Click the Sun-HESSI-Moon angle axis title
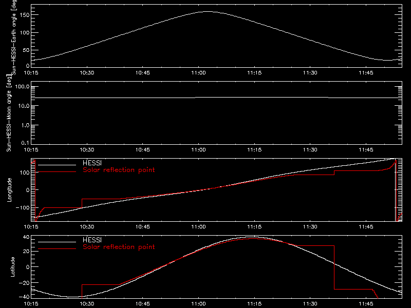This screenshot has height=308, width=411. (x=9, y=113)
